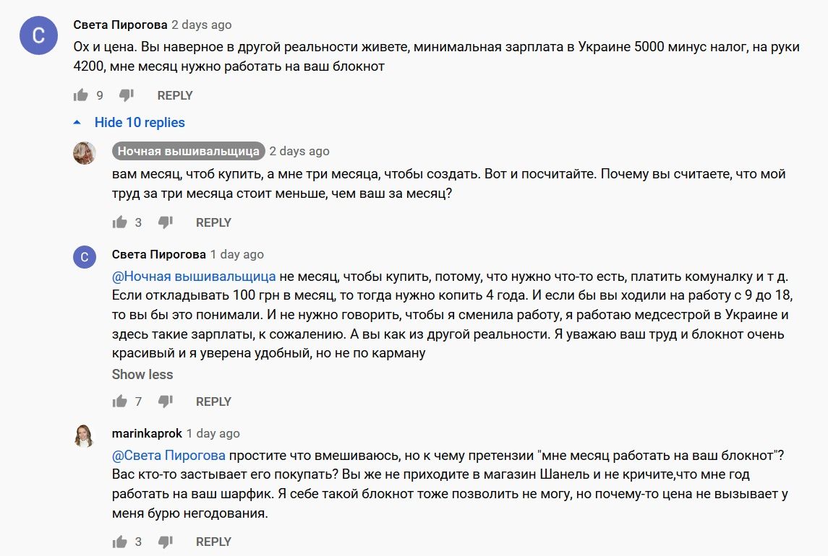The image size is (828, 556).
Task: Click Ночная вышивальщица's profile avatar
Action: (85, 152)
